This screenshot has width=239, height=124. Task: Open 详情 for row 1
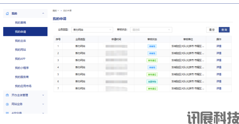pyautogui.click(x=219, y=46)
